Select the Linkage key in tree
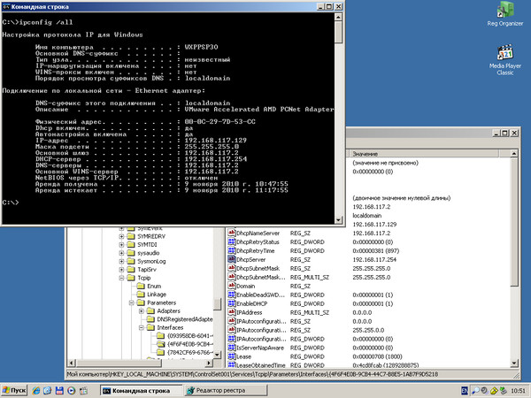 point(157,294)
